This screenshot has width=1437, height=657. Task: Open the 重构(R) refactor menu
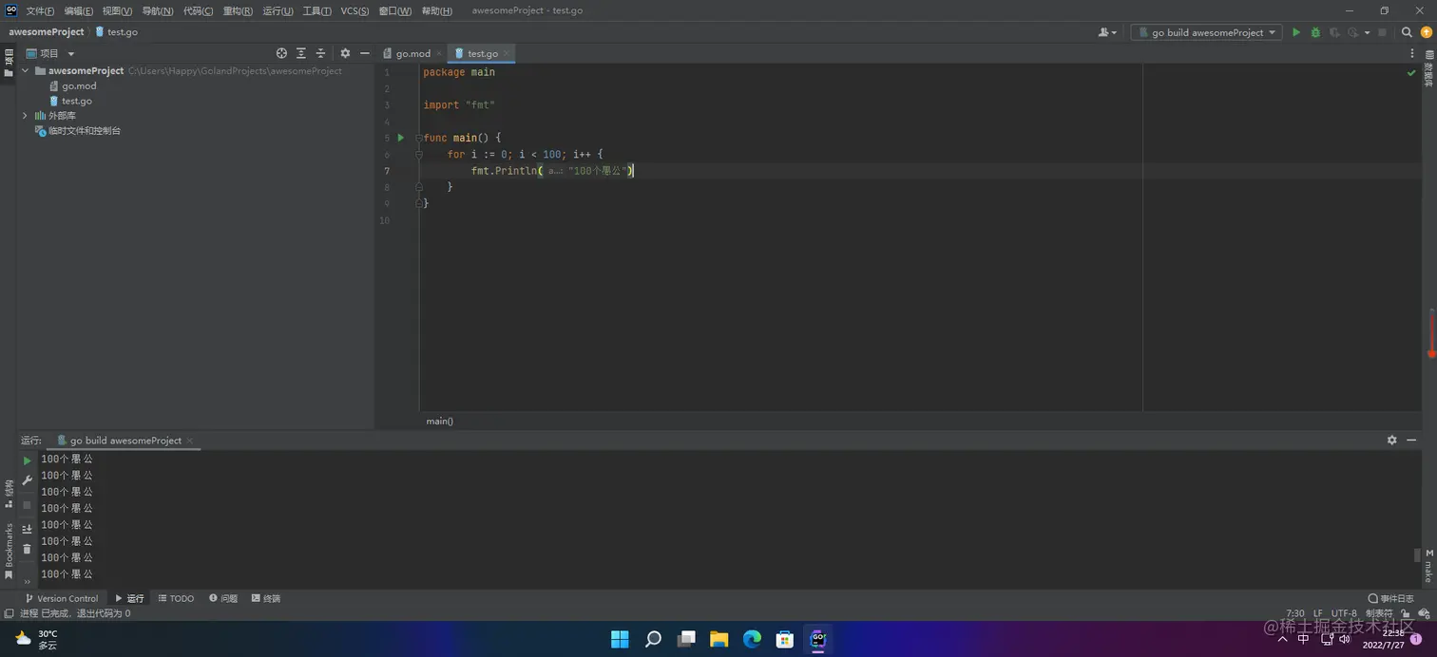[x=238, y=10]
